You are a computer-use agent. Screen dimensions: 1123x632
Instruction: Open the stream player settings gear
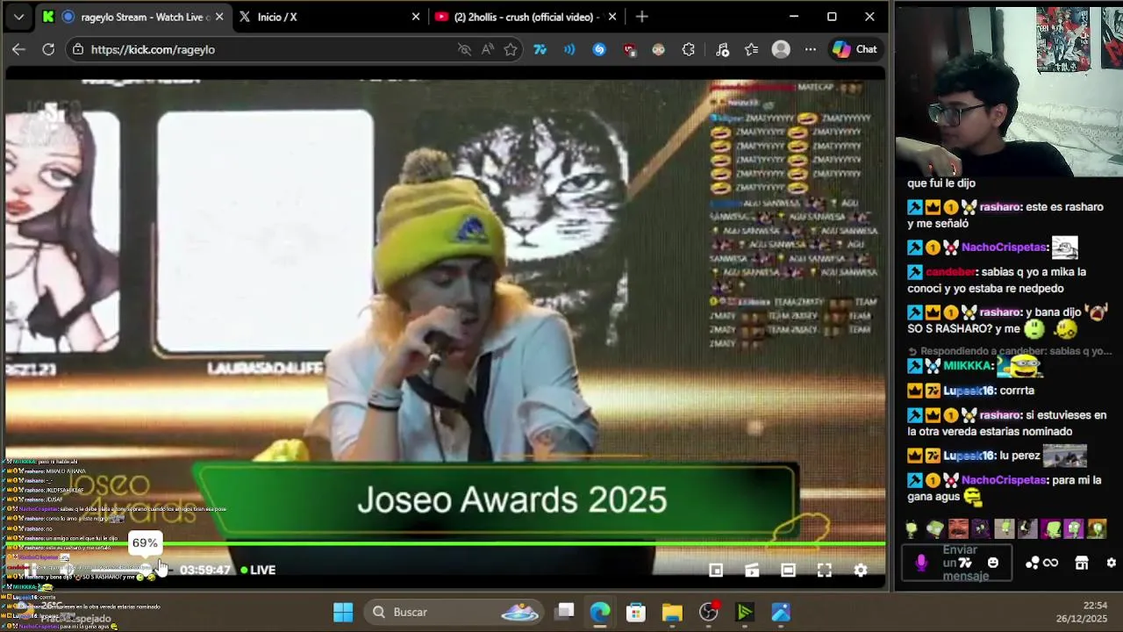point(861,571)
